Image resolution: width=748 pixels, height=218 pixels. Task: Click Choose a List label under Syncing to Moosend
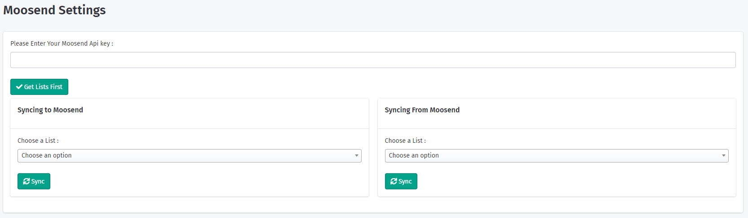(38, 141)
